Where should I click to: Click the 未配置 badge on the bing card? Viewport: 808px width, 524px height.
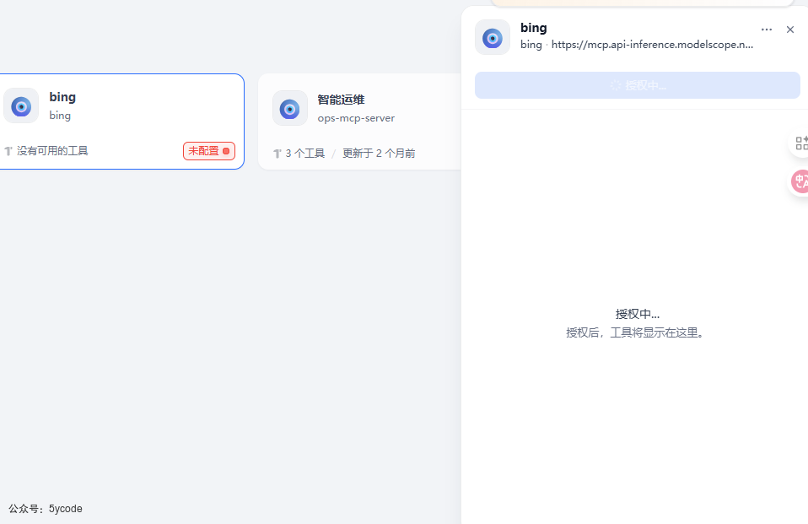pyautogui.click(x=208, y=150)
